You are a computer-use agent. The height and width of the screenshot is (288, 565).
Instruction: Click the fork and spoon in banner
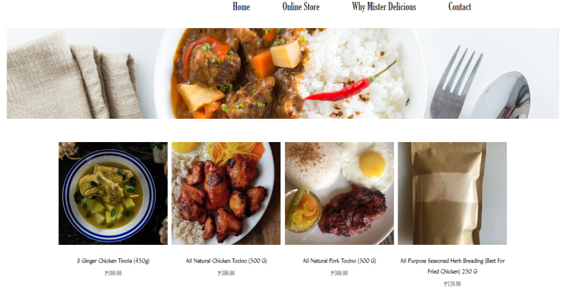[479, 86]
